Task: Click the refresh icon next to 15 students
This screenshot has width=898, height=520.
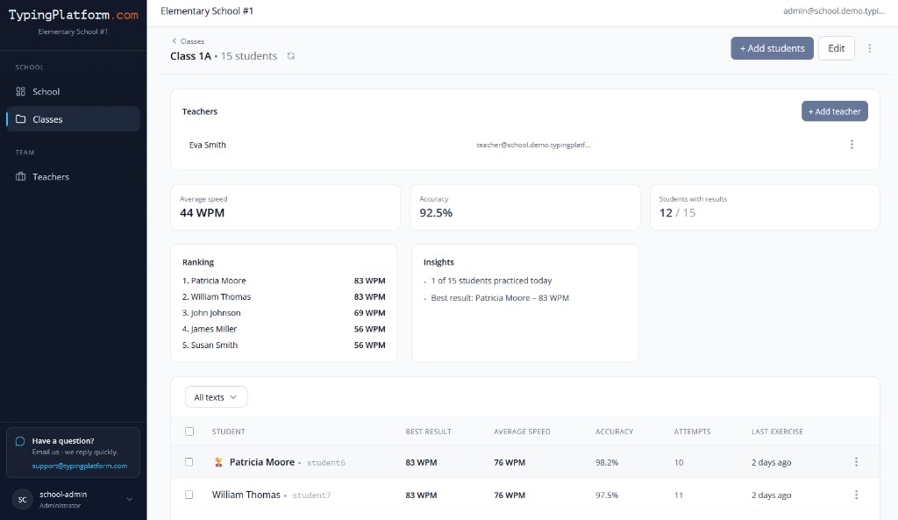Action: [291, 56]
